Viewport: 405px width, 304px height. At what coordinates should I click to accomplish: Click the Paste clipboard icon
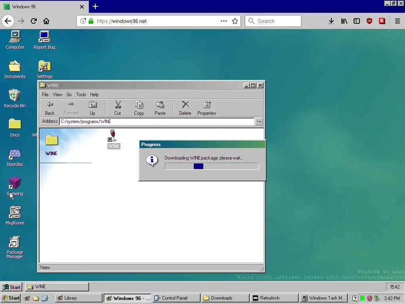pos(160,108)
